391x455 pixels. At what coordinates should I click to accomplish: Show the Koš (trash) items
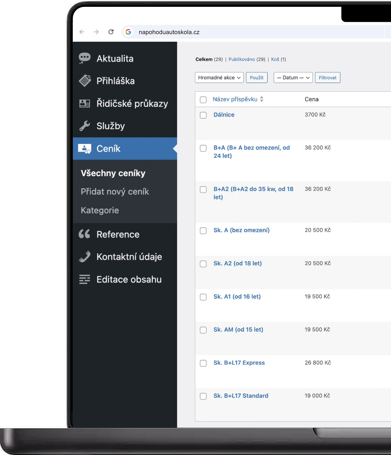(x=275, y=59)
